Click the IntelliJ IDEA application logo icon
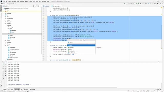This screenshot has height=92, width=164. (1, 1)
